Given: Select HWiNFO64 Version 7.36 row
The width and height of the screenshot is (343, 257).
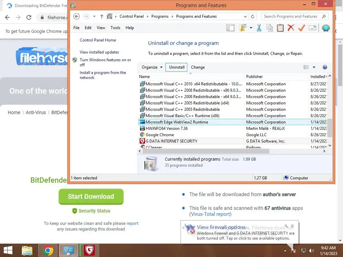Looking at the screenshot, I should (x=233, y=128).
